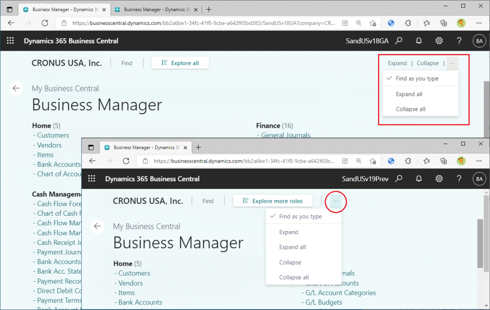The width and height of the screenshot is (490, 310).
Task: Open G/L Account Categories link
Action: pyautogui.click(x=341, y=293)
